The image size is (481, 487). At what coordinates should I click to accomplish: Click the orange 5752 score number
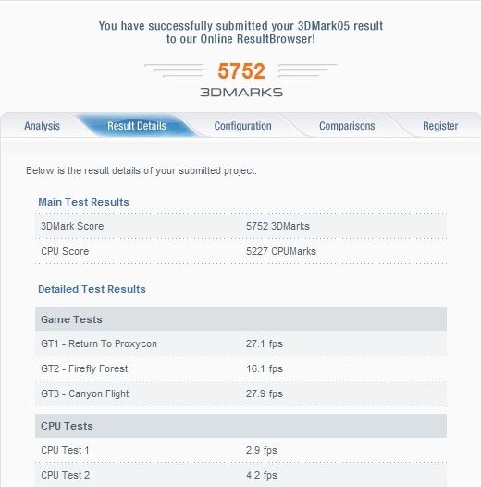click(241, 71)
